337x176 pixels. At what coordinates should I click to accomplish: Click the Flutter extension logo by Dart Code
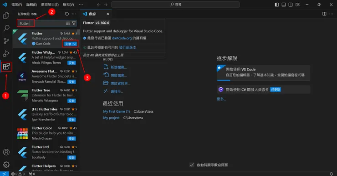pyautogui.click(x=22, y=39)
